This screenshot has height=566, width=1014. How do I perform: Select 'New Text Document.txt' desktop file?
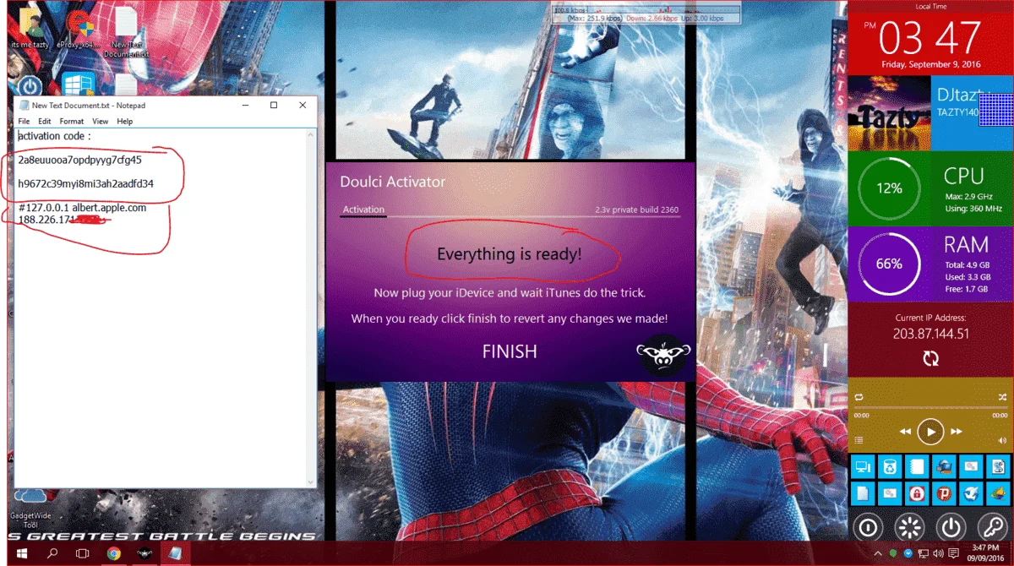[x=127, y=32]
